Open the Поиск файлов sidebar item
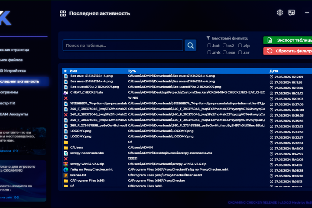Image resolution: width=312 pixels, height=208 pixels. [11, 60]
